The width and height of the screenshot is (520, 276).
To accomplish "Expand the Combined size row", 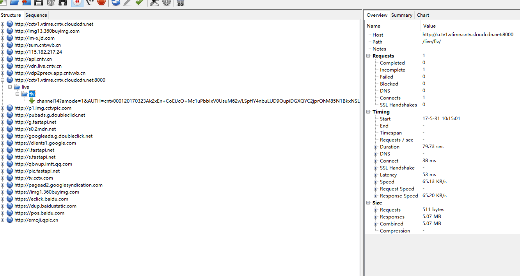I will 376,224.
